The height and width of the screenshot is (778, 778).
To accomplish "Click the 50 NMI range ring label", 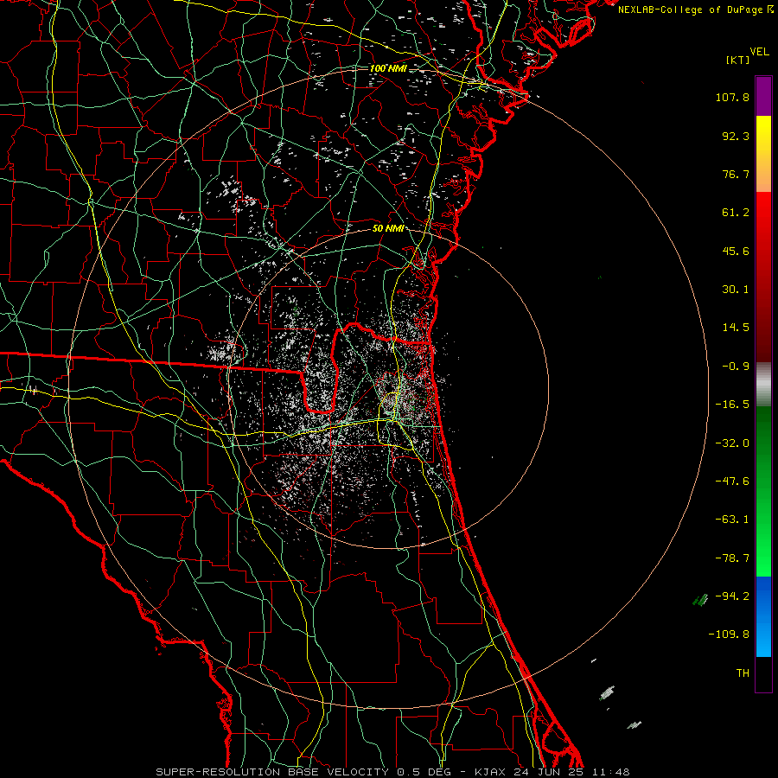I will tap(388, 228).
